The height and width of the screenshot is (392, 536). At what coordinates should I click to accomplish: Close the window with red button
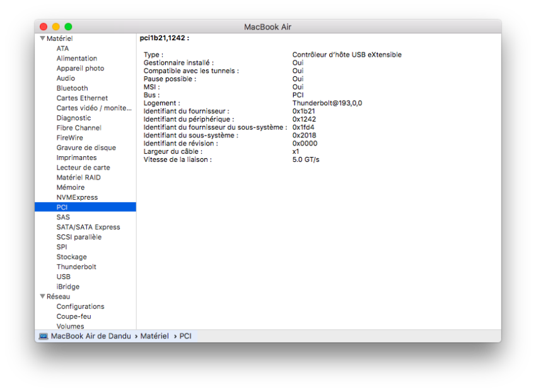(x=44, y=26)
